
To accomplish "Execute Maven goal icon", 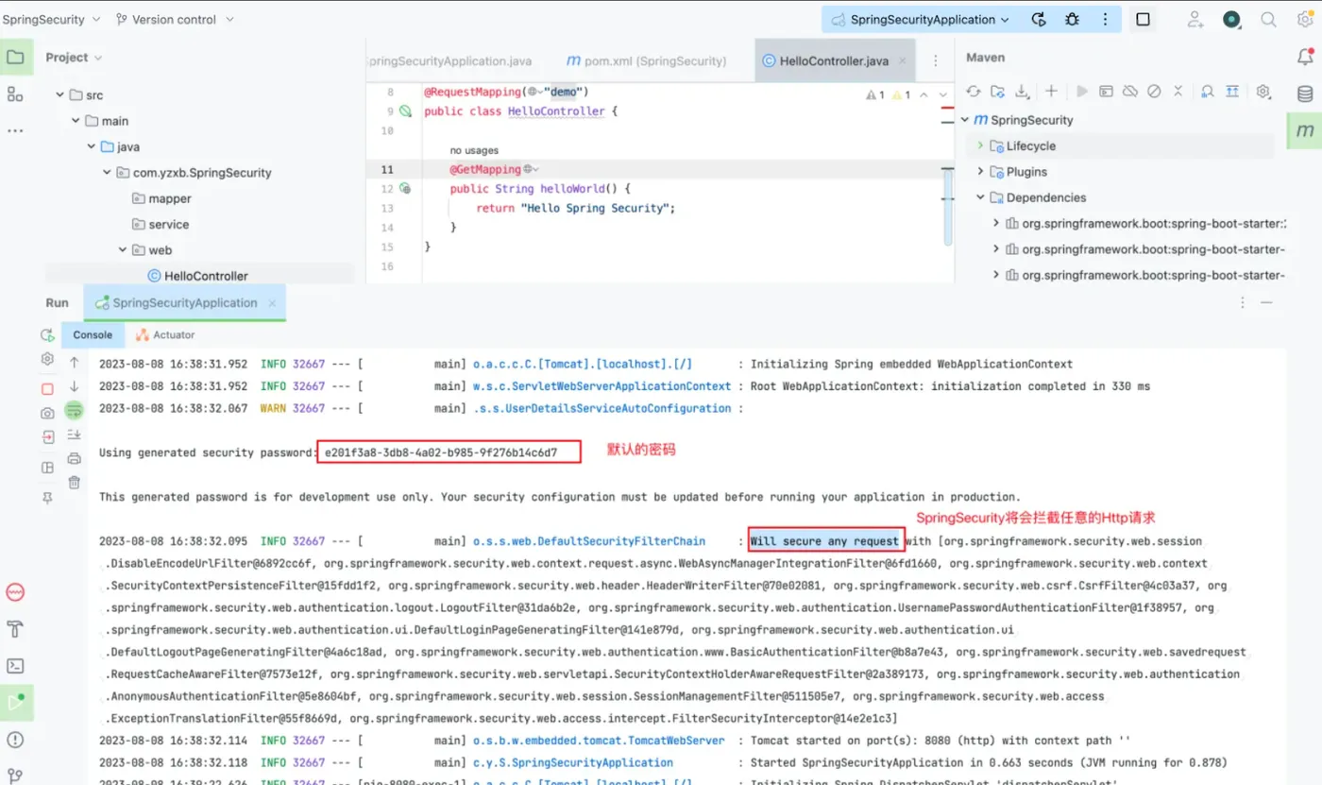I will point(1105,92).
